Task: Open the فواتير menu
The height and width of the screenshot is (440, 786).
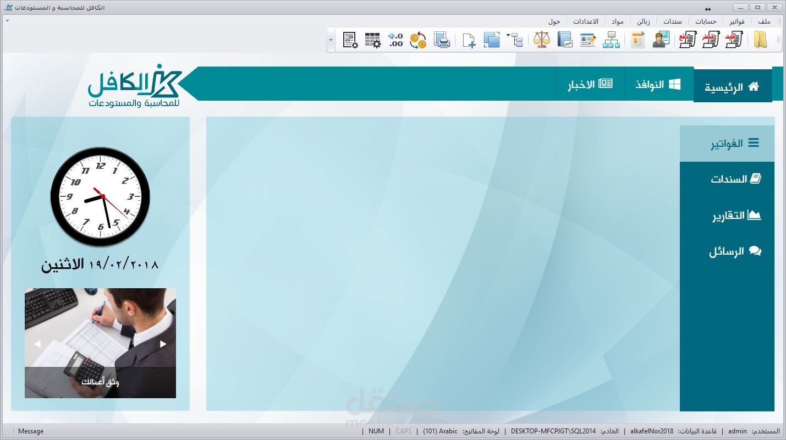Action: [737, 21]
